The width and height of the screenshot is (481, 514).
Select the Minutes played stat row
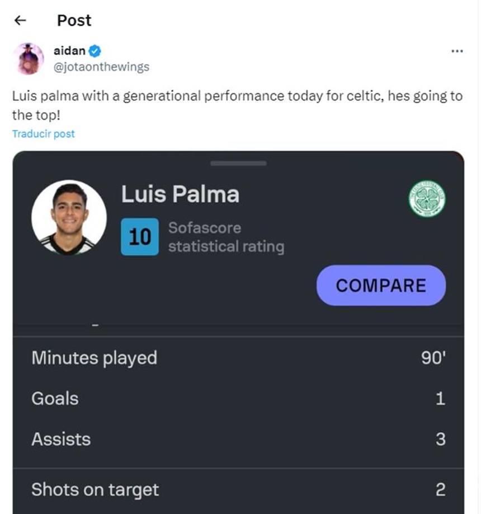pos(238,358)
